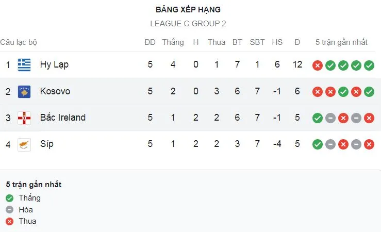Click the HS column header

click(x=277, y=42)
